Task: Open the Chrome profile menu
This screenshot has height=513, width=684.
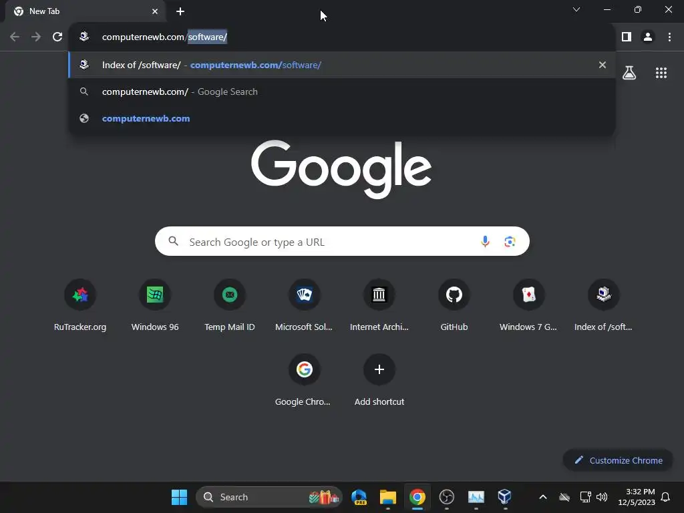Action: (648, 37)
